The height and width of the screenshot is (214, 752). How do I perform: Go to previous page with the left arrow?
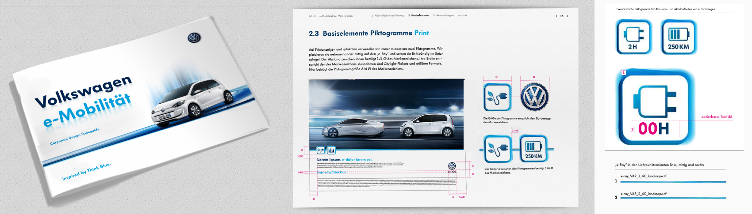pos(556,16)
